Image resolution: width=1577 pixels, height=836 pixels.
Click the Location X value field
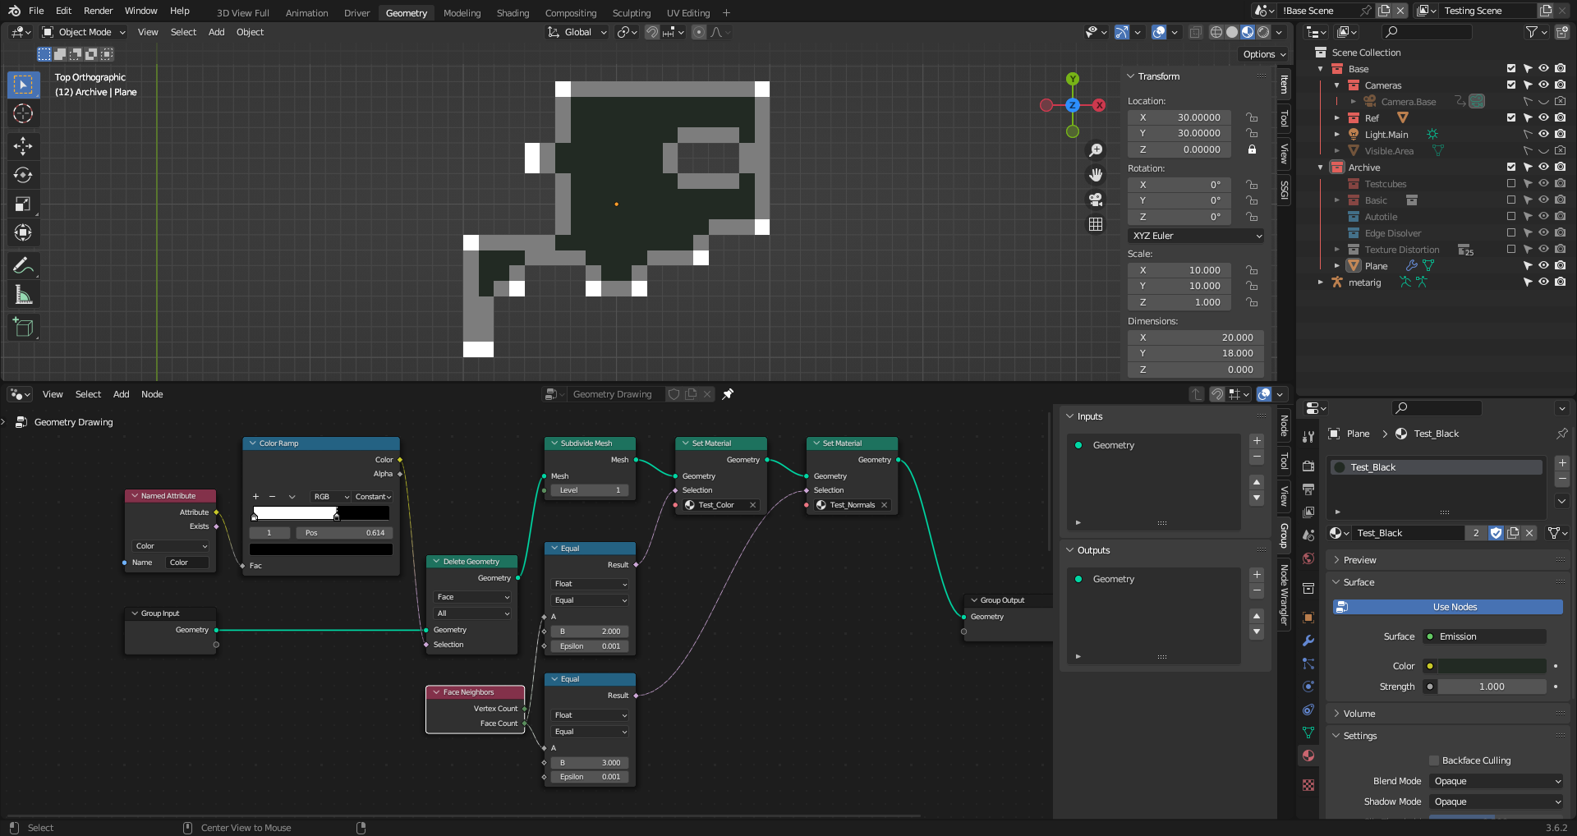click(1179, 117)
